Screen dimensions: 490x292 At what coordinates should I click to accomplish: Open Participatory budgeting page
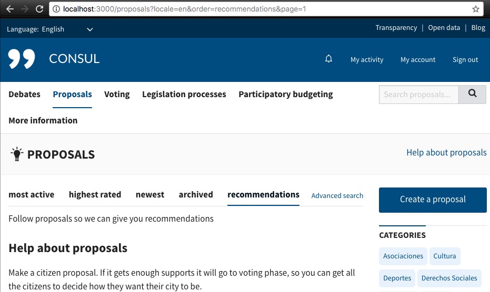click(x=285, y=95)
